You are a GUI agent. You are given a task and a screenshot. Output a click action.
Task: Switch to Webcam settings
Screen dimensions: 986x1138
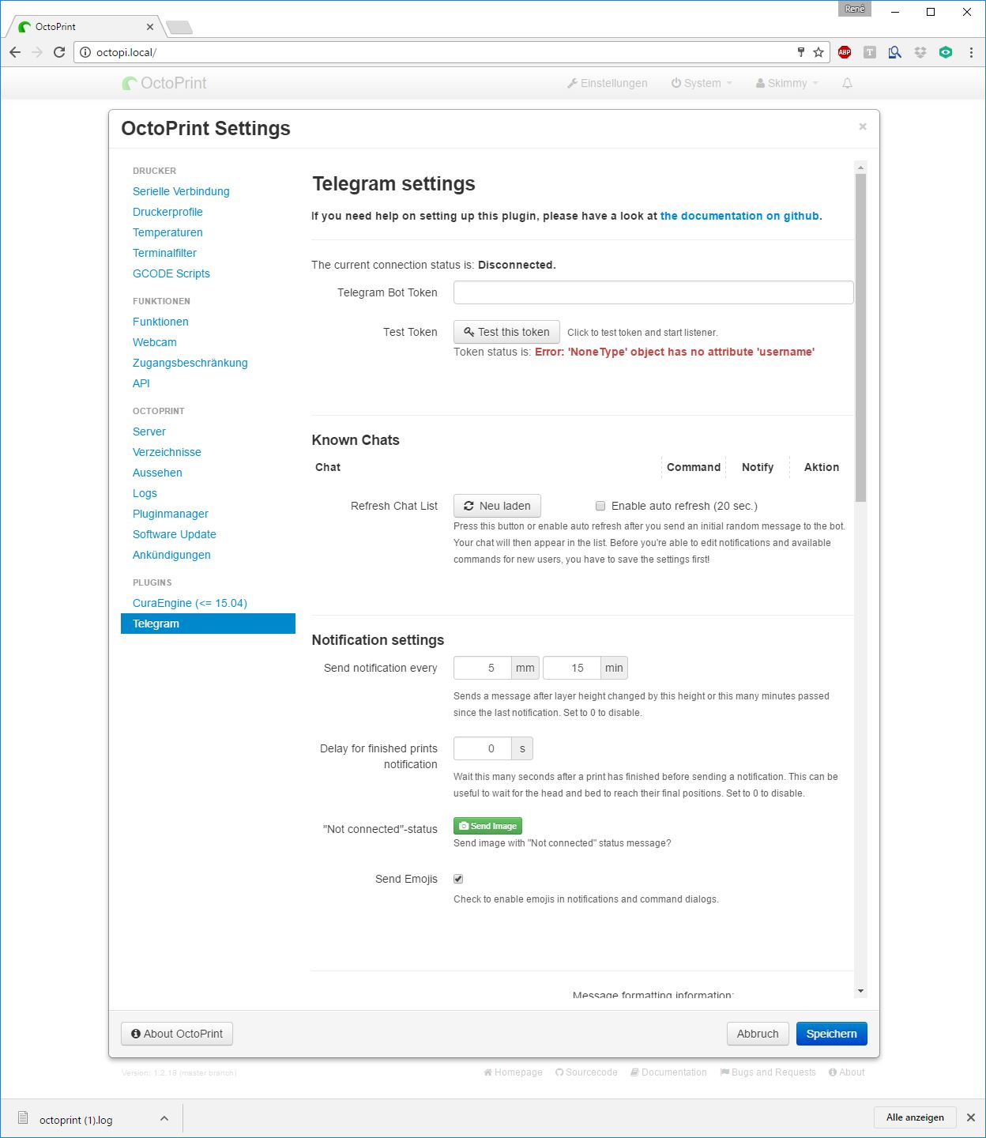point(155,342)
